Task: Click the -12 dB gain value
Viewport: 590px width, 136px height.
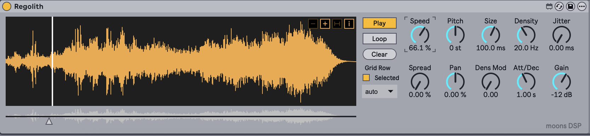Action: [561, 95]
